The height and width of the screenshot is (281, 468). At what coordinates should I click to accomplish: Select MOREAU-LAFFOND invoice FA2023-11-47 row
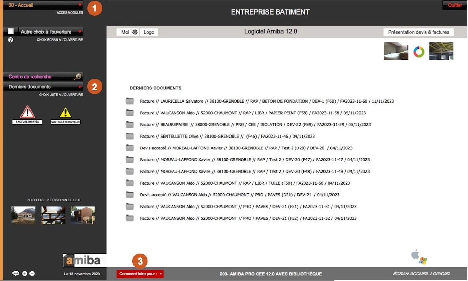[255, 160]
